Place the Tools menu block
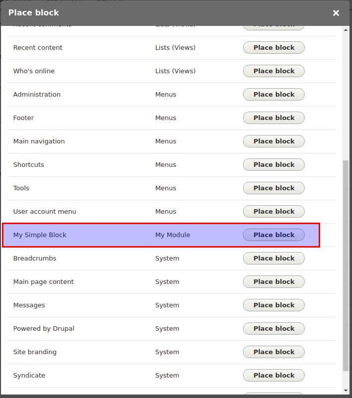352x398 pixels. pos(273,188)
